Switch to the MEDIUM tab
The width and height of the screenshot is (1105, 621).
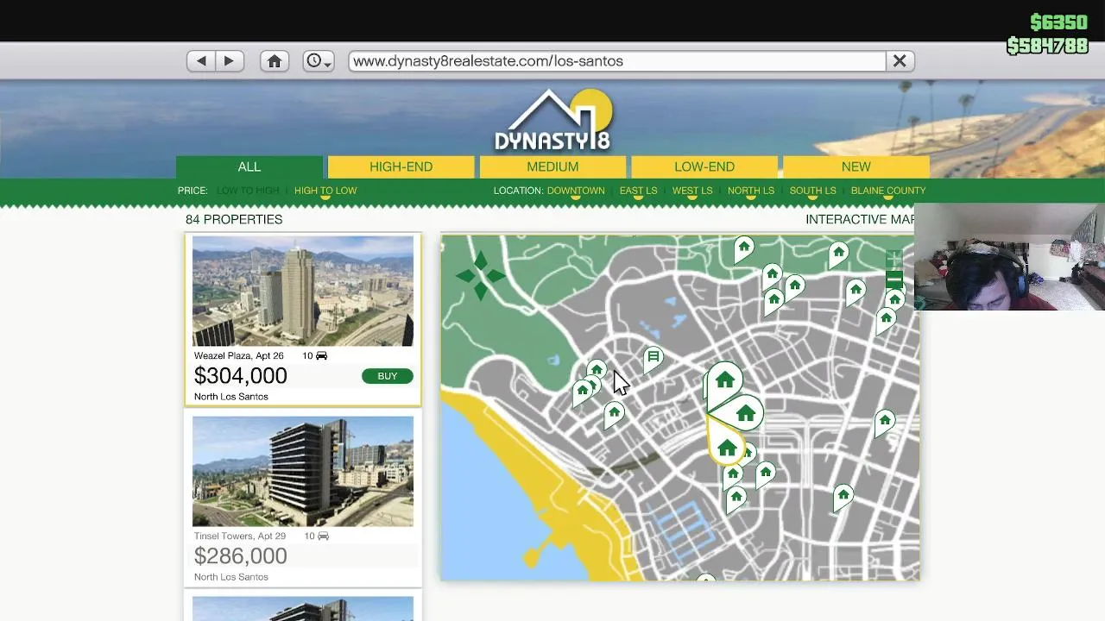(552, 166)
